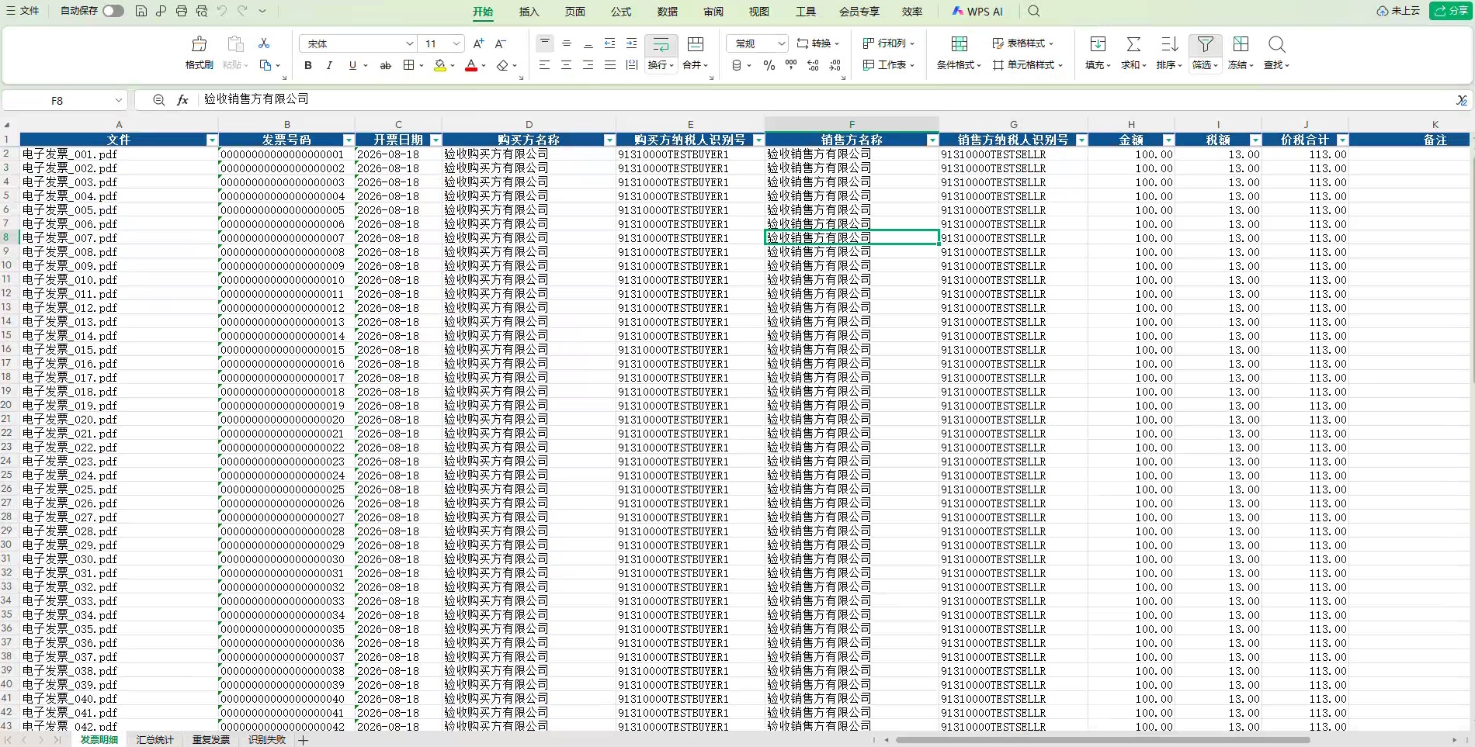This screenshot has height=747, width=1475.
Task: Open the 常规 number format dropdown
Action: point(781,43)
